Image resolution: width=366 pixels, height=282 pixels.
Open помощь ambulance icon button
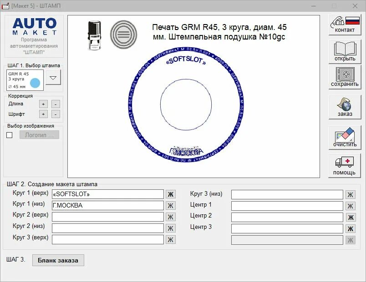tap(345, 166)
